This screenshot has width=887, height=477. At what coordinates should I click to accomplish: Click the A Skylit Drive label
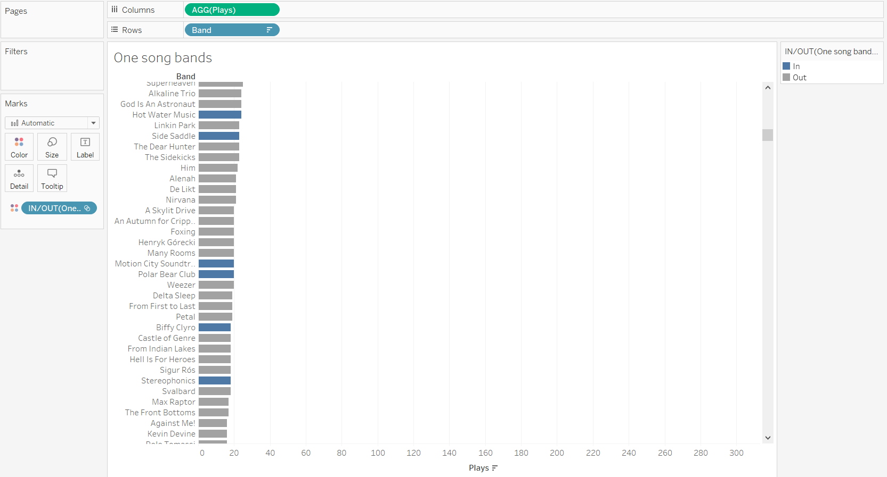(170, 211)
